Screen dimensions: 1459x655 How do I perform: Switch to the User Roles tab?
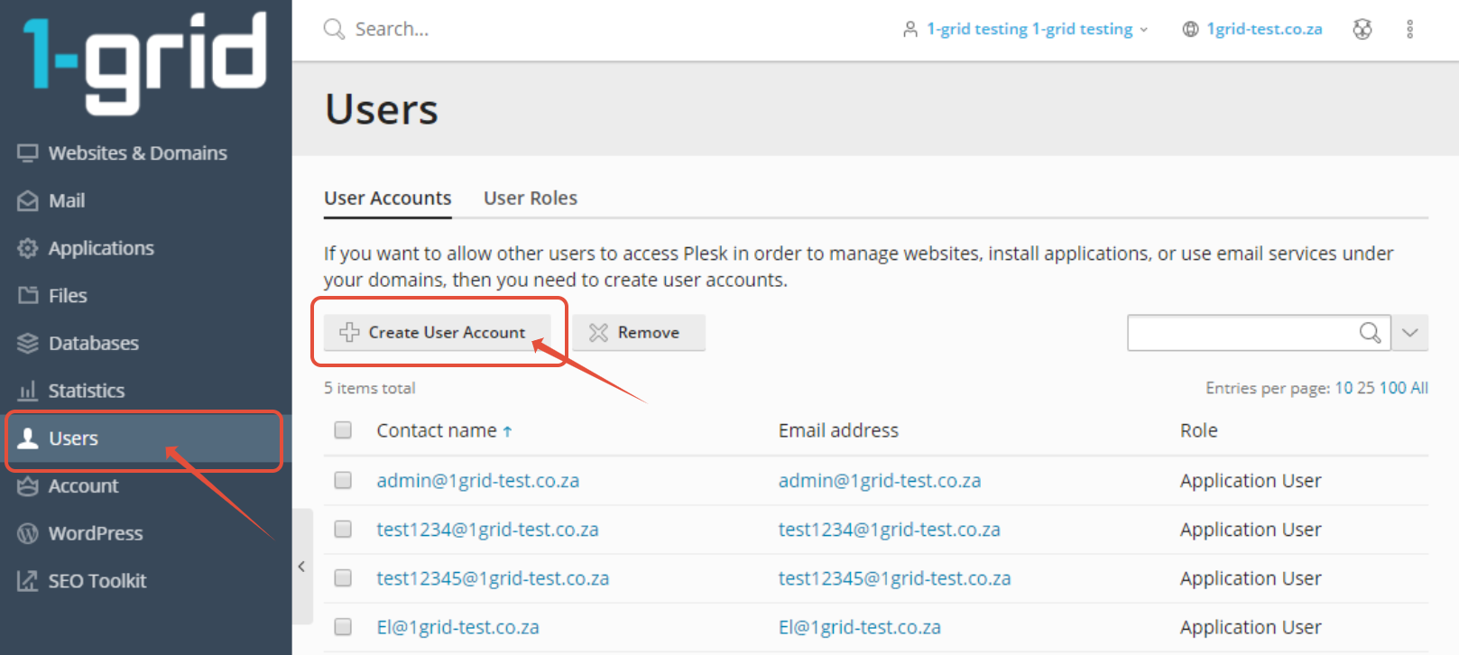point(531,198)
